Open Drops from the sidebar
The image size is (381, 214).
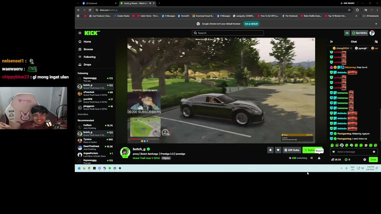click(x=95, y=64)
